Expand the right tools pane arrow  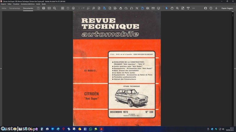235,68
